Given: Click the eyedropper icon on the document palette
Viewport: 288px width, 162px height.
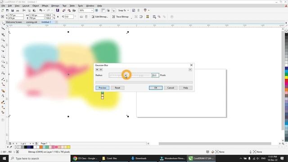Looking at the screenshot, I should (11, 147).
